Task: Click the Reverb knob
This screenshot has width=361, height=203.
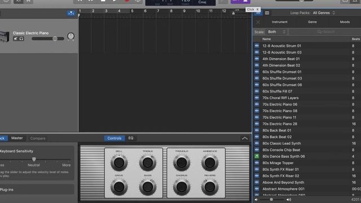Action: point(210,187)
